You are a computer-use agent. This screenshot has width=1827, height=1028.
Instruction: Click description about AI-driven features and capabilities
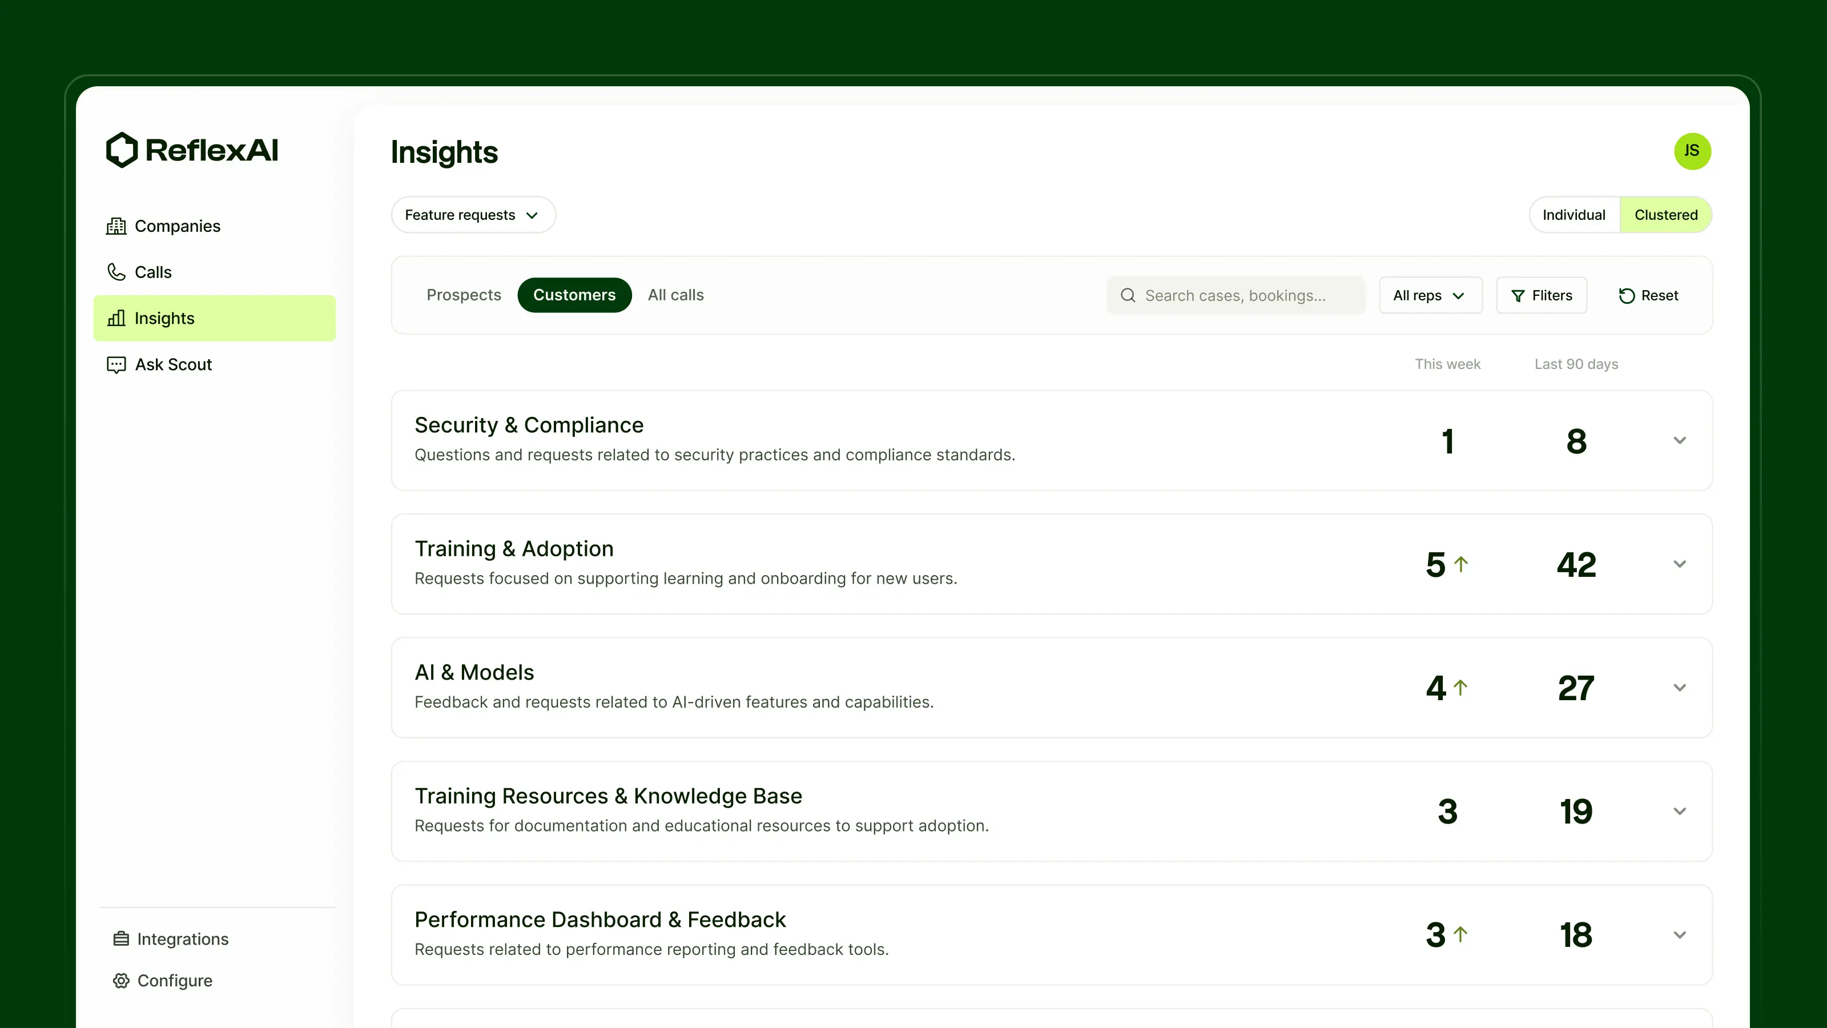(x=674, y=702)
